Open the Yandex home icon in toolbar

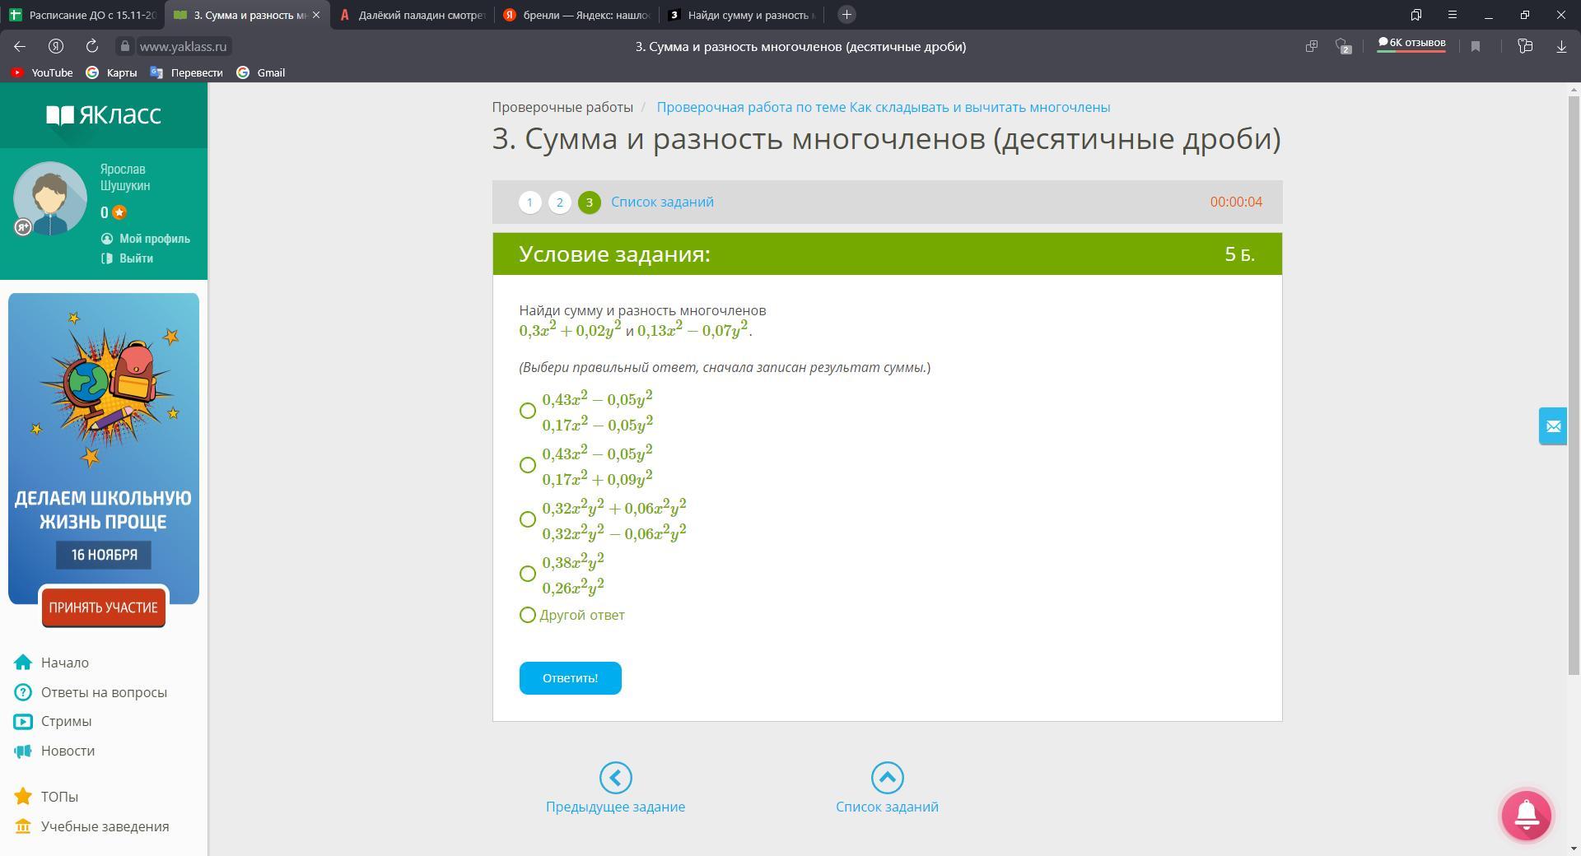[x=56, y=47]
